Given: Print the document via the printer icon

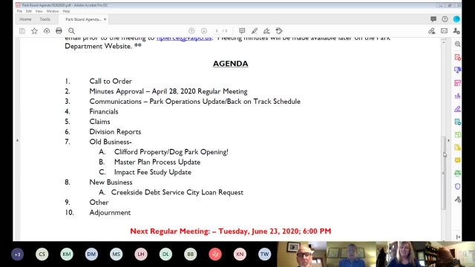Looking at the screenshot, I should [59, 31].
